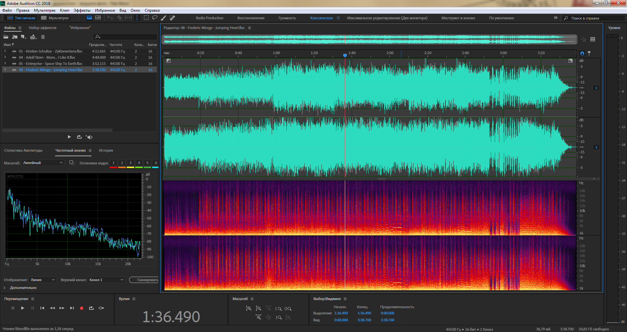Image resolution: width=627 pixels, height=332 pixels.
Task: Toggle channel 2 enable button
Action: (596, 147)
